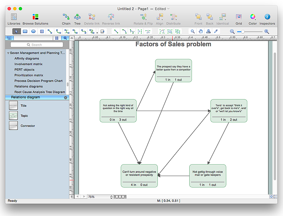Switch library panel to tree view
This screenshot has width=283, height=216.
pos(10,38)
